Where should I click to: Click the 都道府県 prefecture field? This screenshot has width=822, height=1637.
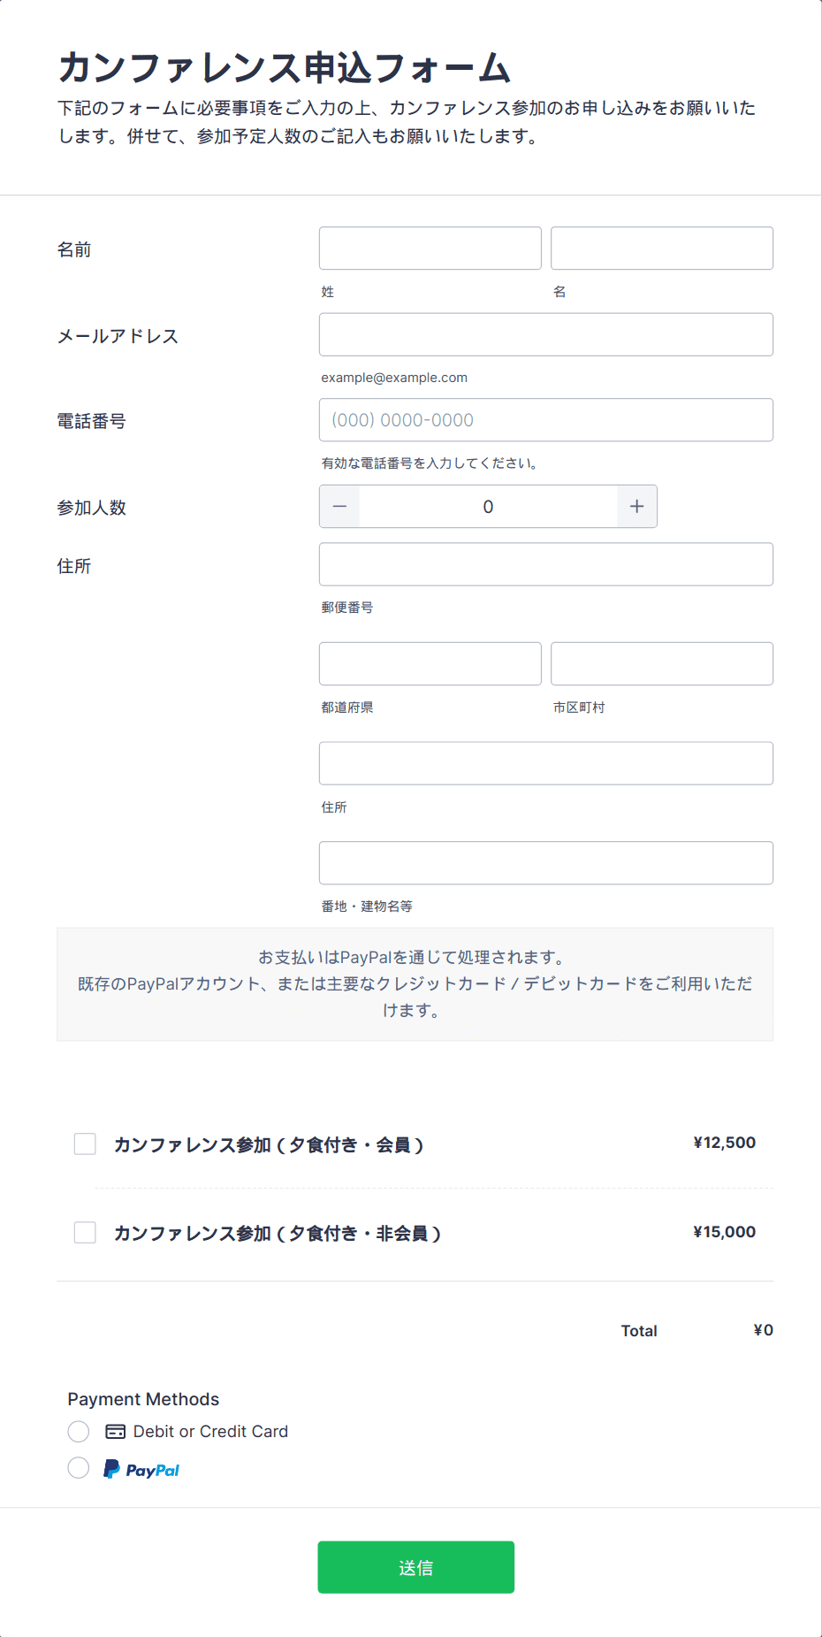[x=430, y=663]
